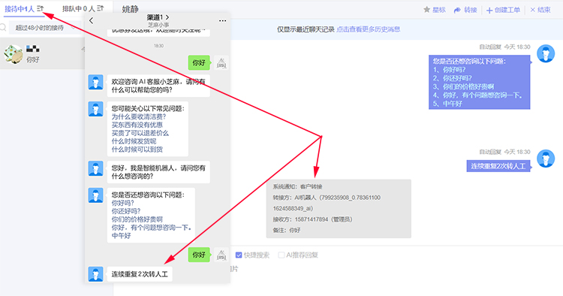Click the 星标 star icon
Viewport: 563px width, 296px height.
(x=426, y=10)
